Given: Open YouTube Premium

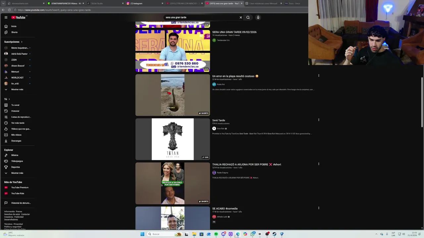Looking at the screenshot, I should click(x=18, y=187).
